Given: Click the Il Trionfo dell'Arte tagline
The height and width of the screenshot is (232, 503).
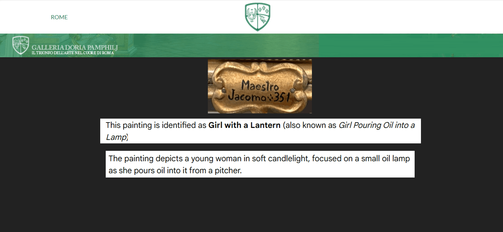Looking at the screenshot, I should pos(73,53).
